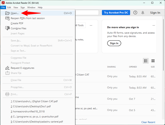Screen dimensions: 165x125
Task: Click the Combine Files icon
Action: 7,28
